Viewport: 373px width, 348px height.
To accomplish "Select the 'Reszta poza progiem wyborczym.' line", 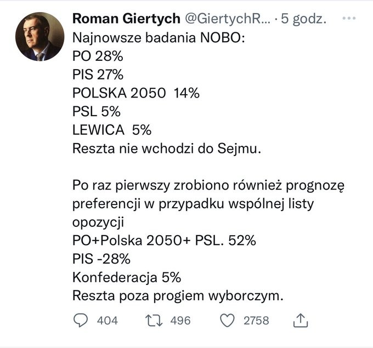I will coord(178,296).
